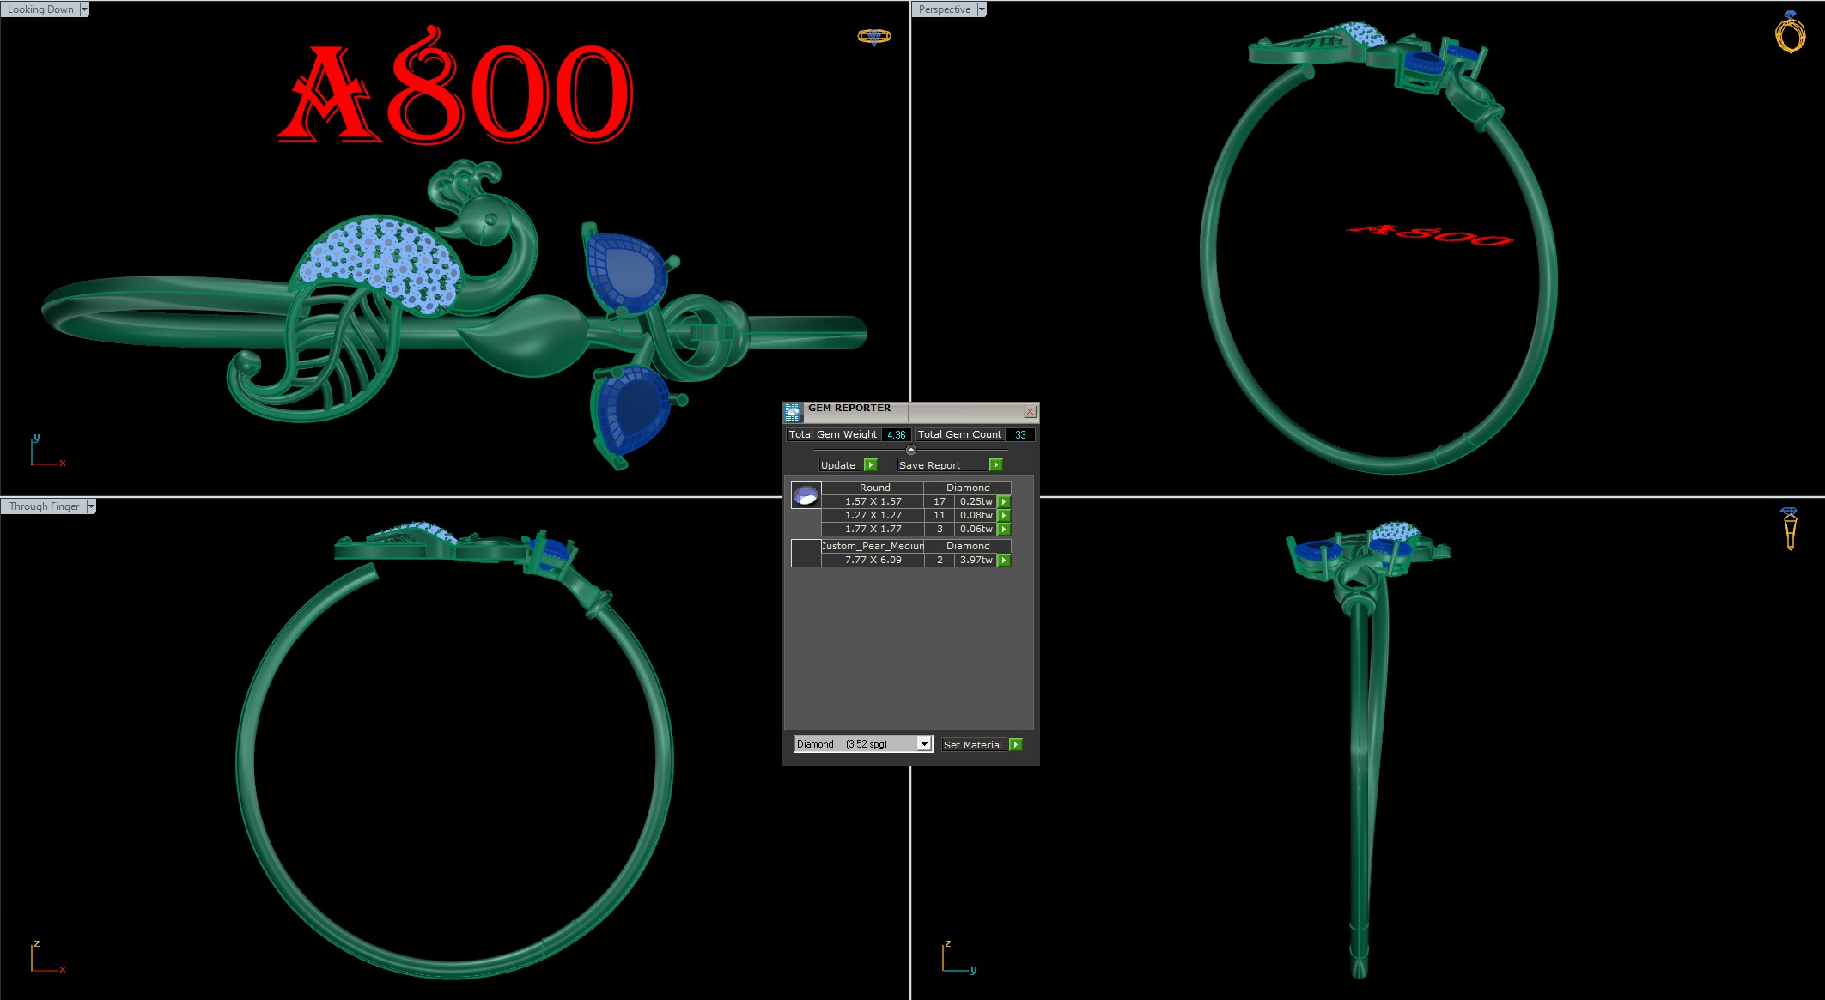Viewport: 1825px width, 1000px height.
Task: Open the Looking Down viewport menu arrow
Action: click(x=84, y=9)
